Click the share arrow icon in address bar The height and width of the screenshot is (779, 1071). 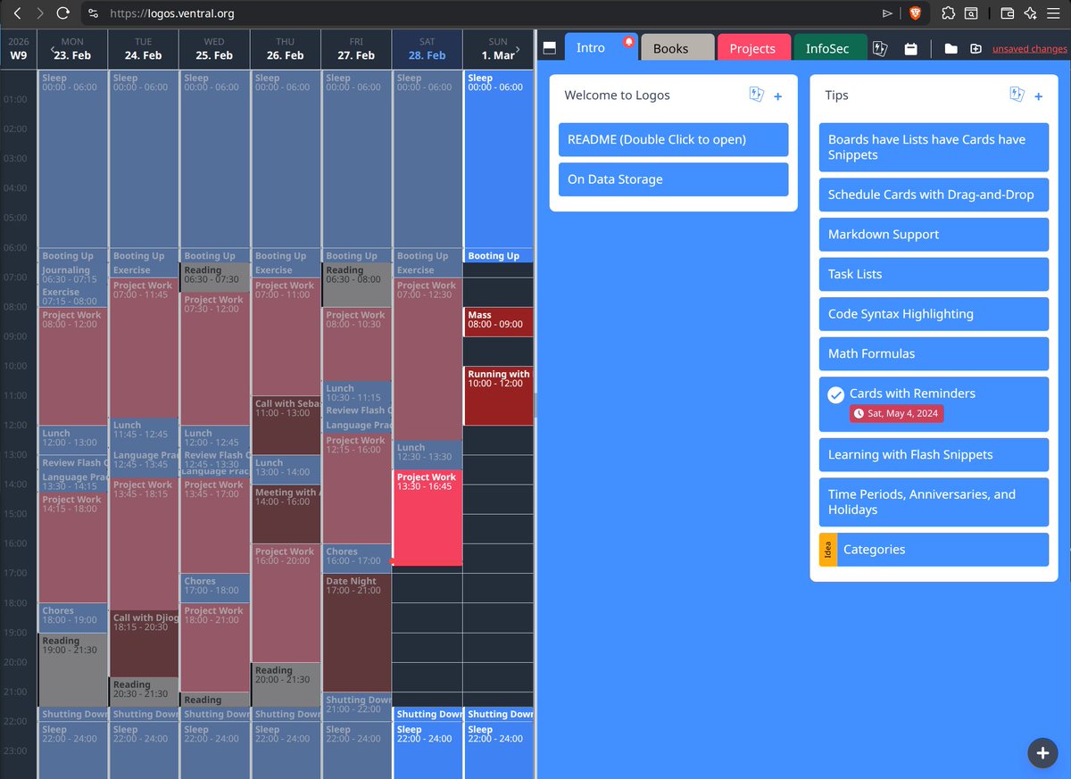(886, 13)
